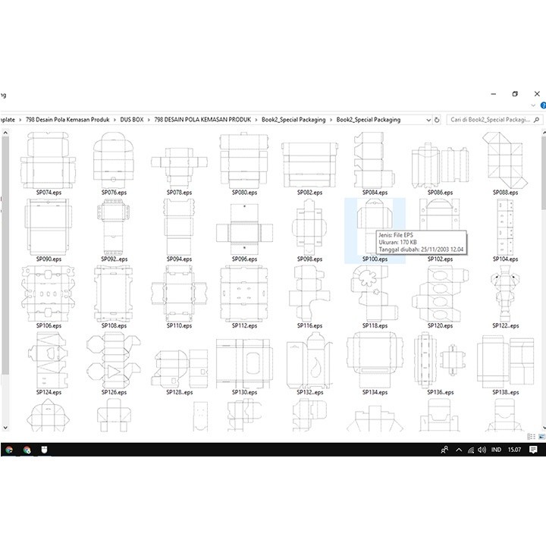546x546 pixels.
Task: Go to 'DUS BOX' breadcrumb folder
Action: (132, 120)
